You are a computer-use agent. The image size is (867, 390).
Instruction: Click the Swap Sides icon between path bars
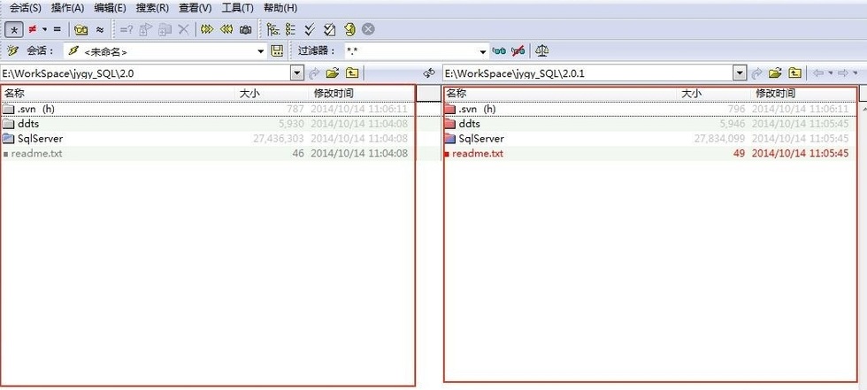(x=429, y=73)
